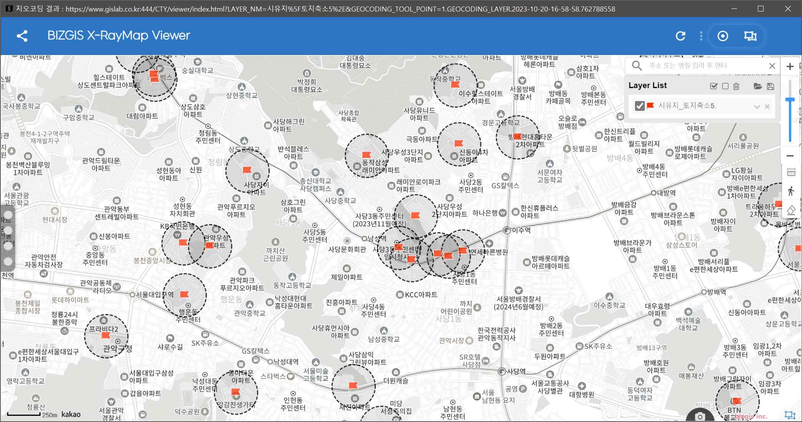
Task: Open the vertical three-dot menu
Action: tap(701, 36)
